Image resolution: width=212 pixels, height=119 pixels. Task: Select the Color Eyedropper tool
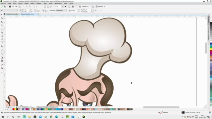(x=2, y=65)
